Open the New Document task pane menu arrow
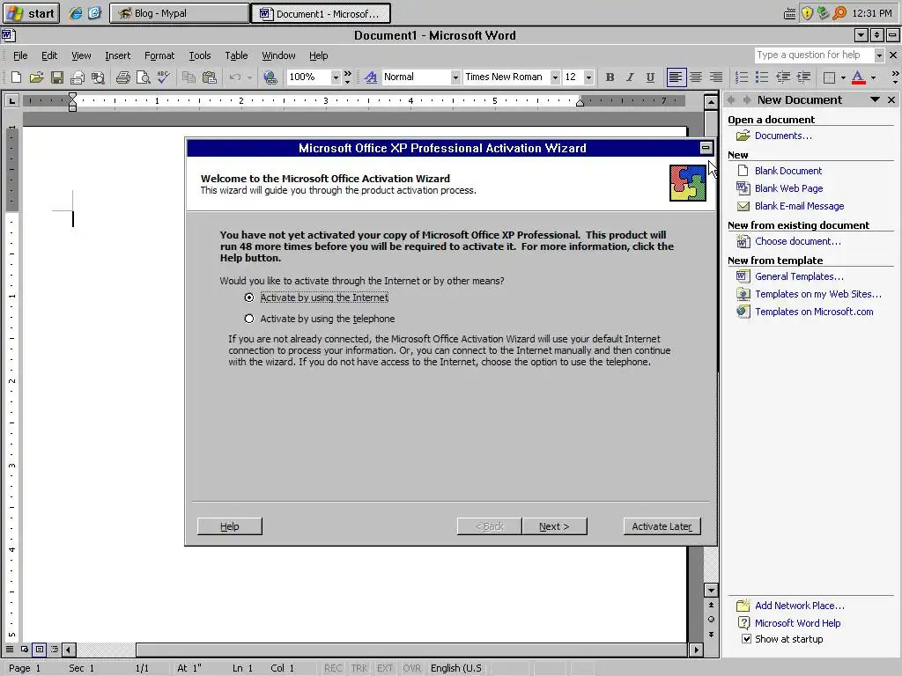This screenshot has width=902, height=676. (875, 99)
